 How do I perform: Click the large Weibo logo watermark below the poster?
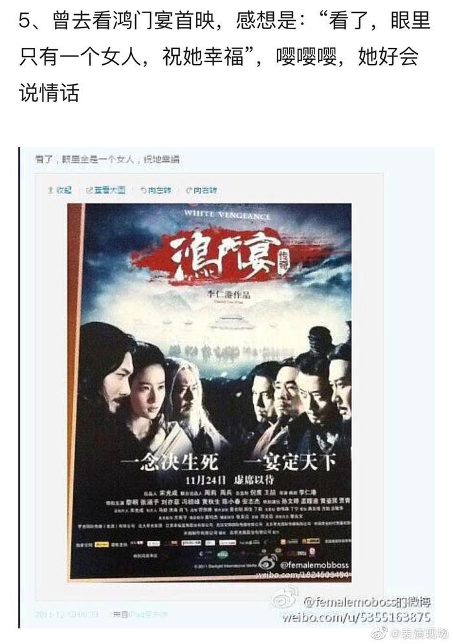[285, 599]
